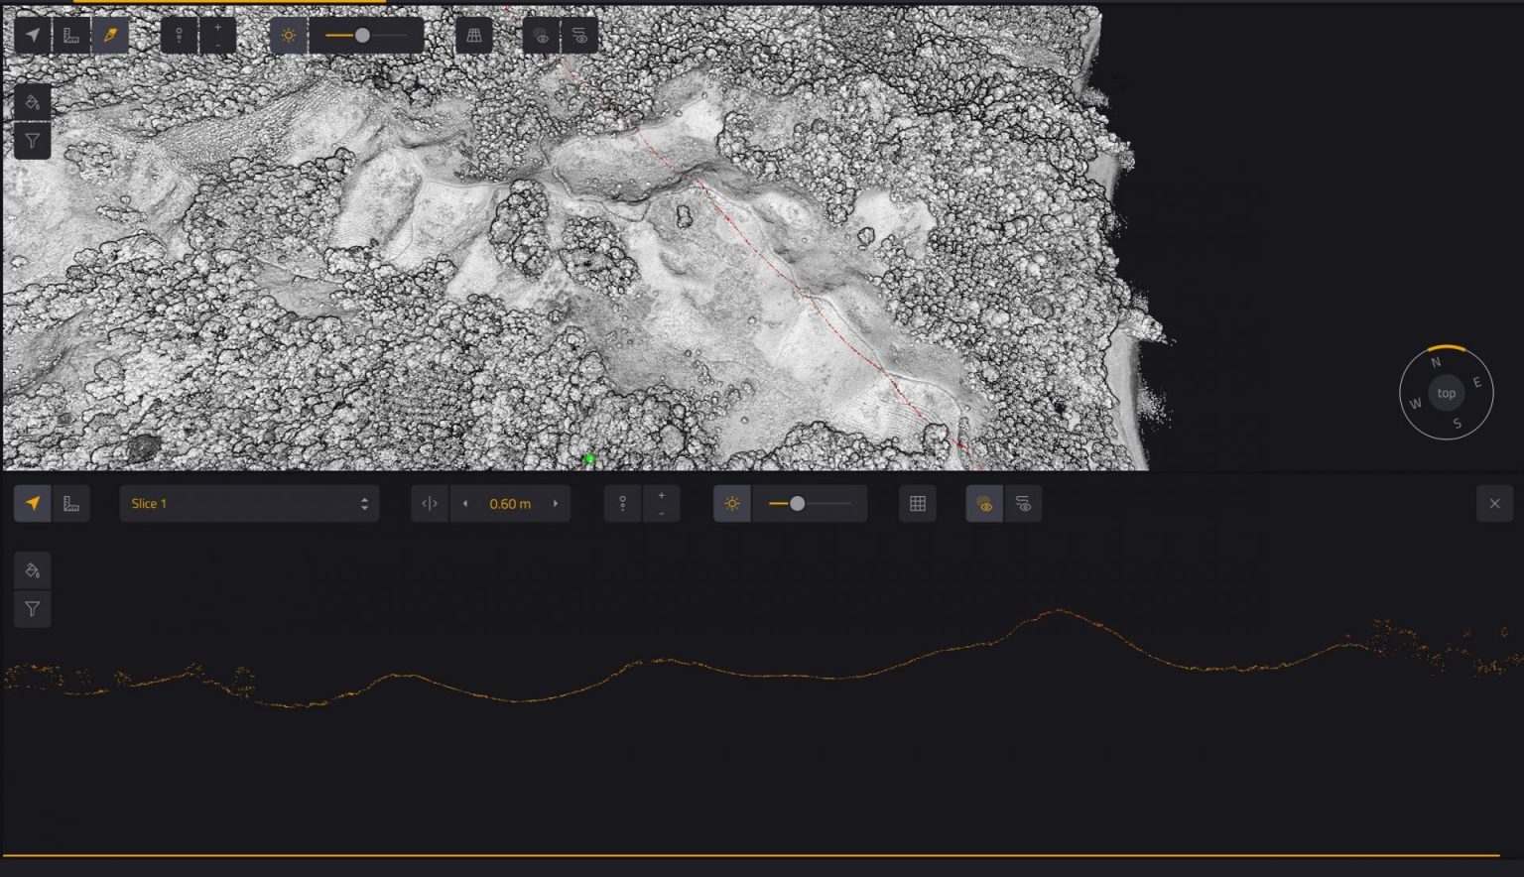The width and height of the screenshot is (1524, 877).
Task: Click the 0.60 m slice width value
Action: click(x=510, y=504)
